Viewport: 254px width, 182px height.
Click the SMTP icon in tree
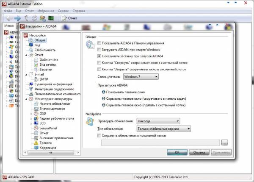click(x=36, y=79)
